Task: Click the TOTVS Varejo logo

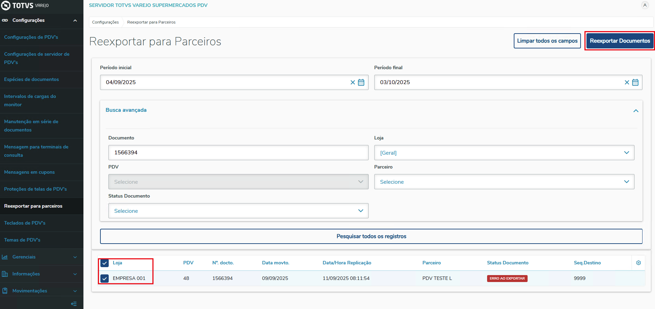Action: coord(25,6)
